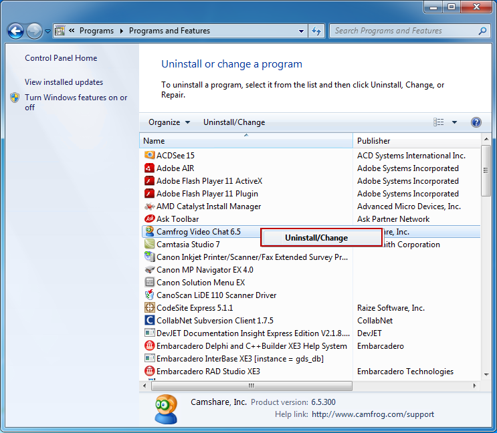This screenshot has width=497, height=433.
Task: Select AMD Catalyst Install Manager entry
Action: 209,206
